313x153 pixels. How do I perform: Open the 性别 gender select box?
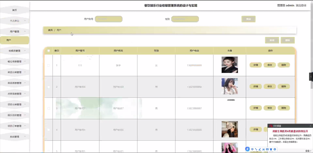(185, 19)
